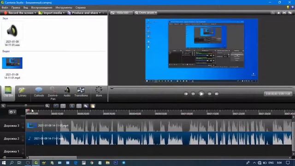Open the Windows Start menu

click(x=4, y=163)
